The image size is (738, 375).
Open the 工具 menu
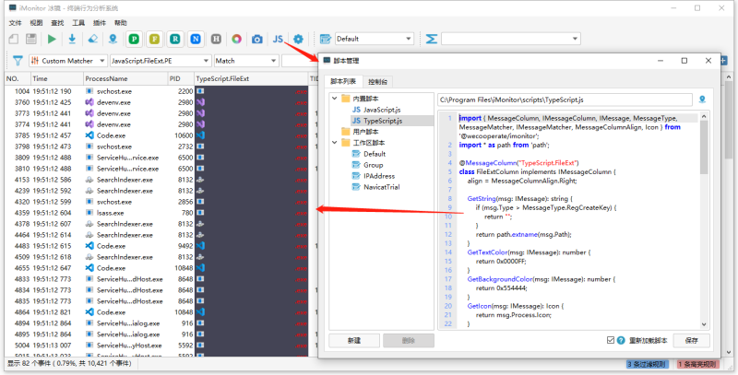pyautogui.click(x=78, y=22)
